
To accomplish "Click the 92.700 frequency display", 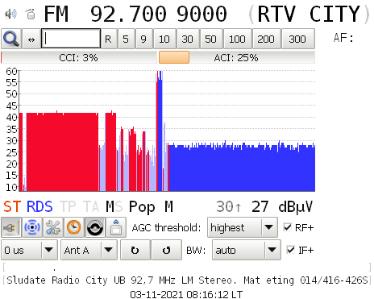I will (x=128, y=14).
